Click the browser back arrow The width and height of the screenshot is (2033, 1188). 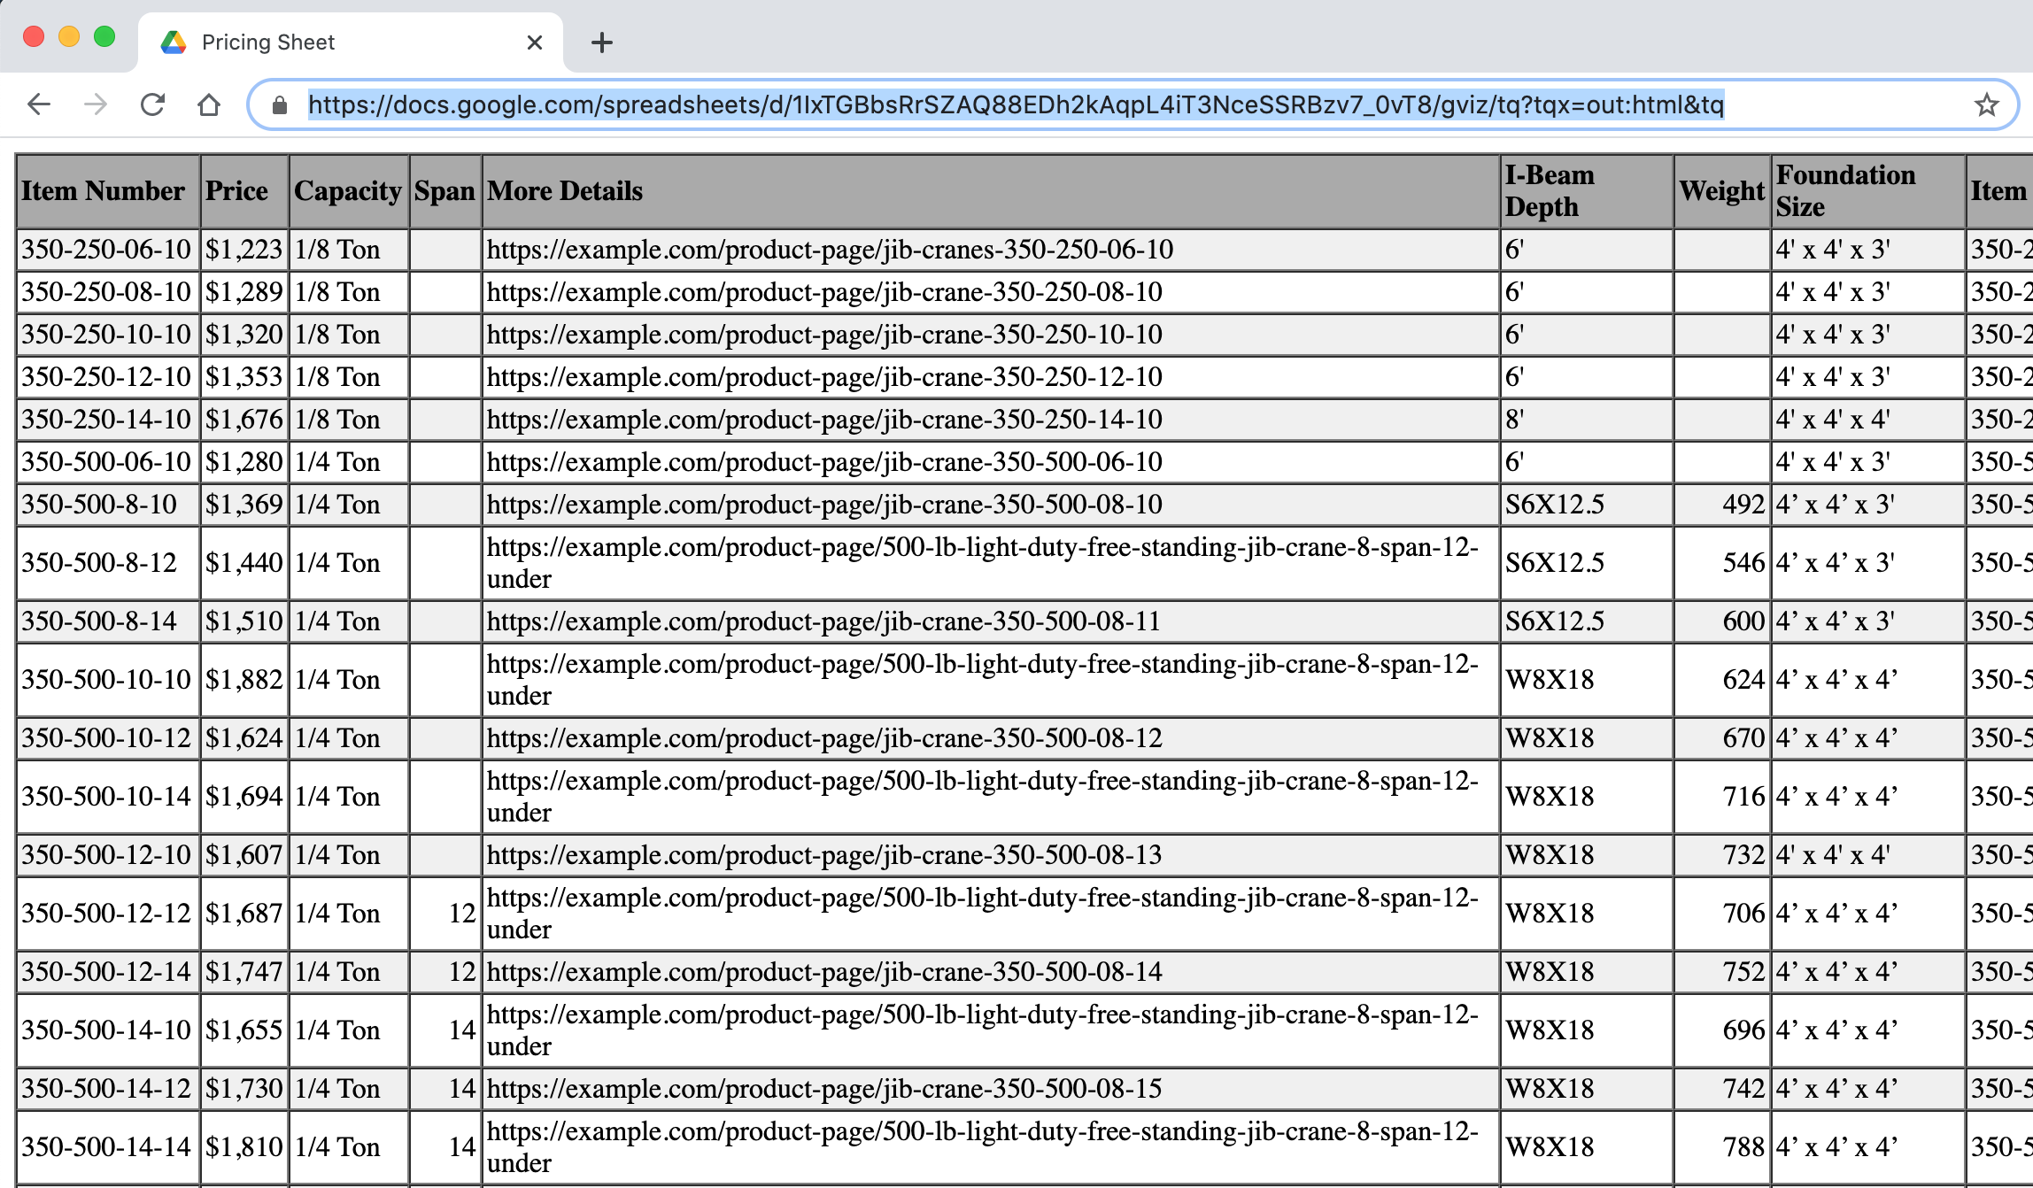39,104
